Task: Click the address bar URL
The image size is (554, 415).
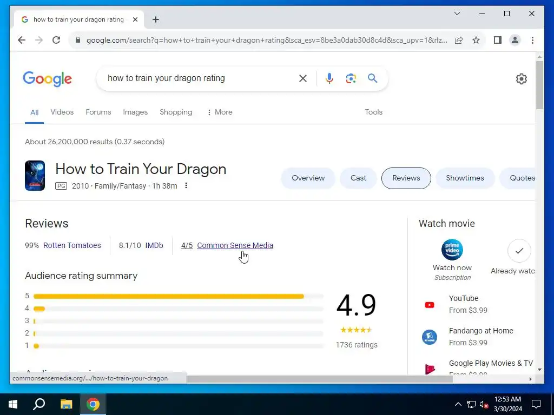Action: 267,40
